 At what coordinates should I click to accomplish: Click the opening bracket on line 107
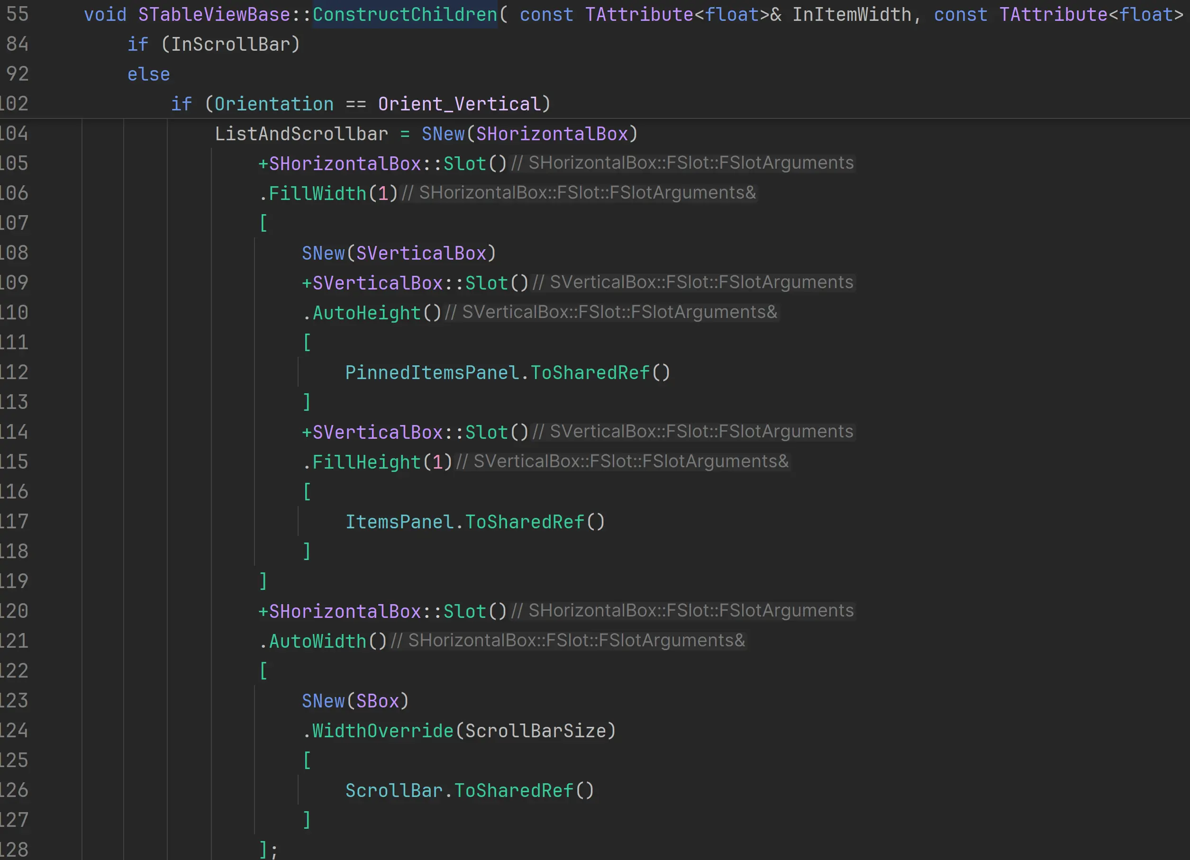pos(263,223)
